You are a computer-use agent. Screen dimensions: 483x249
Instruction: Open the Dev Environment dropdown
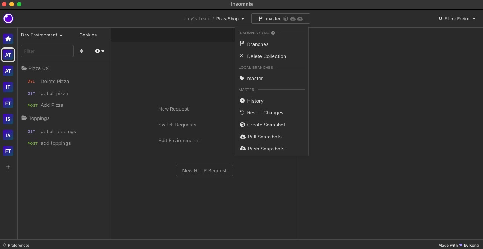click(42, 35)
